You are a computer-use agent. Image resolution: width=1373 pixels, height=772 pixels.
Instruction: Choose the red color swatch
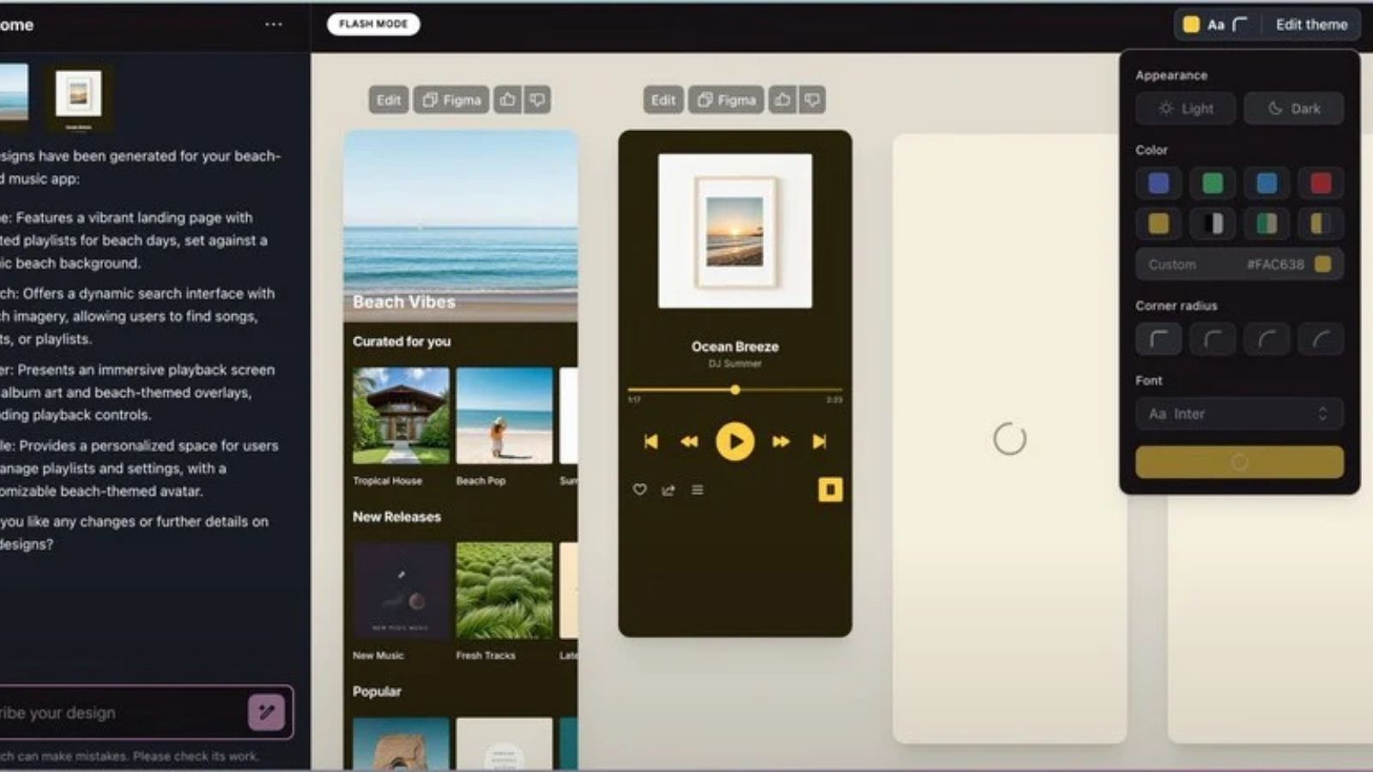(1320, 183)
